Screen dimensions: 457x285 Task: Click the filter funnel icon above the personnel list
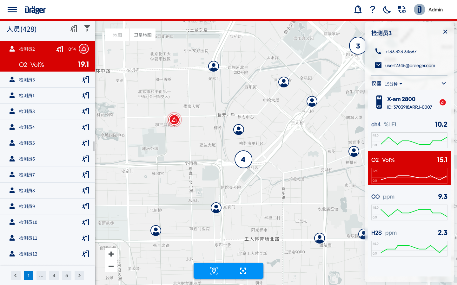87,28
